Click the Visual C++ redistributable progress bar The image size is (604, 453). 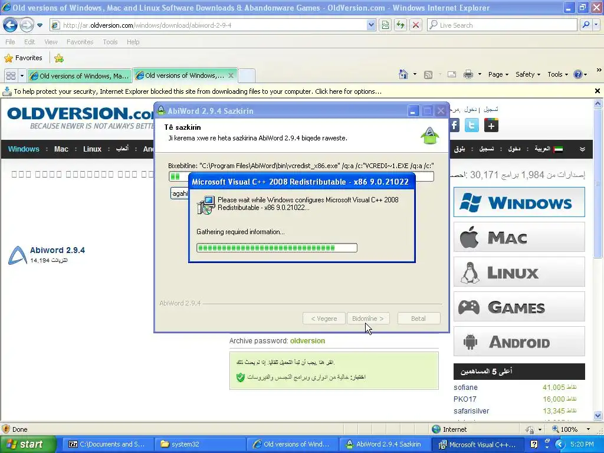(277, 248)
